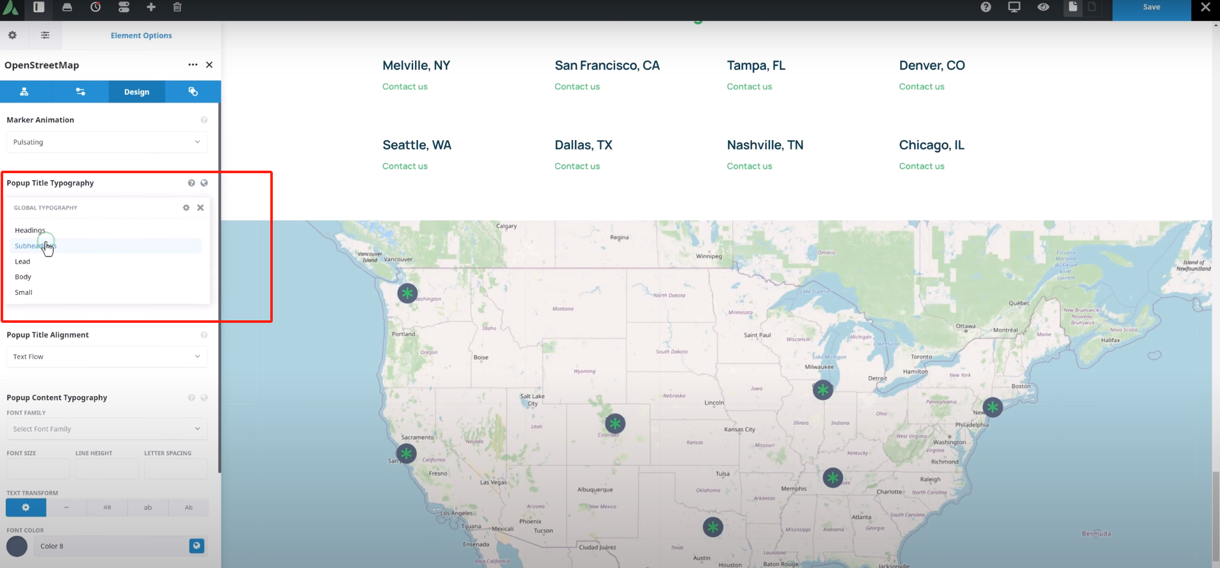
Task: Switch to the Design tab
Action: (136, 92)
